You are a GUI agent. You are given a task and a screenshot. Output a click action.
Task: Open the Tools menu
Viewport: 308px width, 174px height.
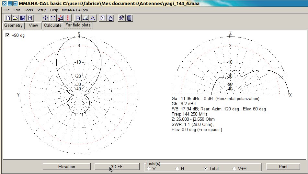[x=28, y=10]
